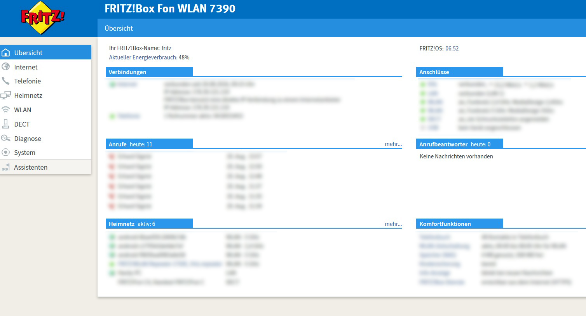
Task: Click the Assistenten wizard icon
Action: pyautogui.click(x=6, y=167)
